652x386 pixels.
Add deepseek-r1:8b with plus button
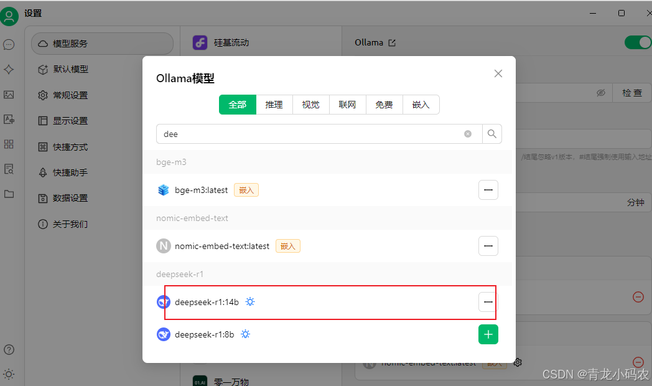(x=488, y=334)
